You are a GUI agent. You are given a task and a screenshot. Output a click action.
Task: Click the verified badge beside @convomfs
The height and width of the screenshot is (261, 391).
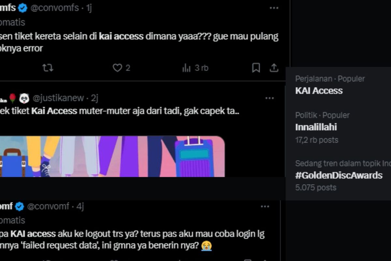pos(22,8)
